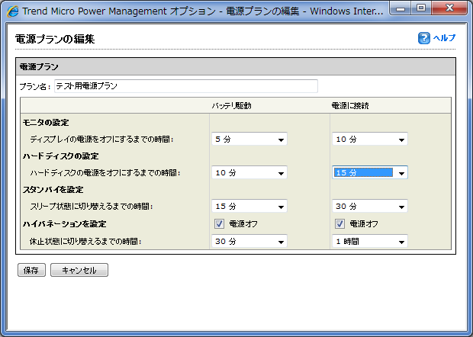This screenshot has height=337, width=473.
Task: Expand battery hard disk dropdown showing 10 分
Action: click(249, 173)
